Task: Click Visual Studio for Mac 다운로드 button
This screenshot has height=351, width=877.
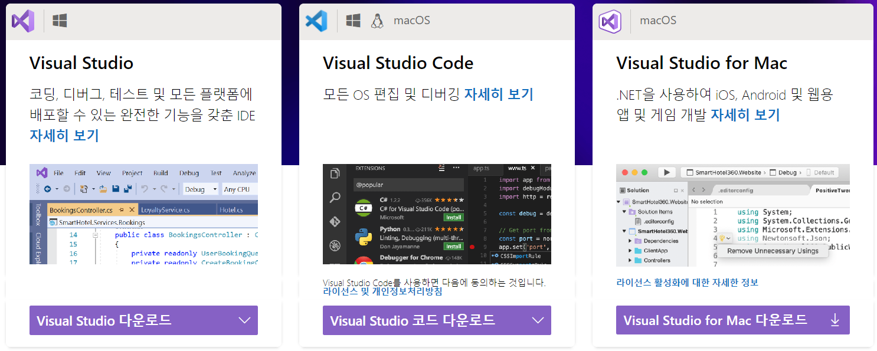Action: point(733,320)
